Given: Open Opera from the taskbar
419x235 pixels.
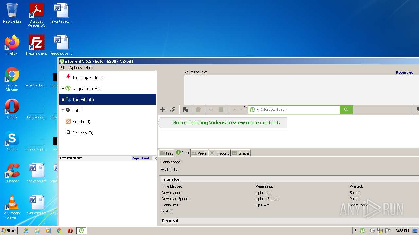Looking at the screenshot, I should click(70, 231).
